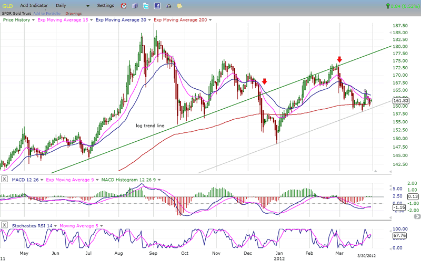Viewport: 421px width, 261px height.
Task: Open the MACD 12 26 dropdown arrow
Action: pos(42,180)
